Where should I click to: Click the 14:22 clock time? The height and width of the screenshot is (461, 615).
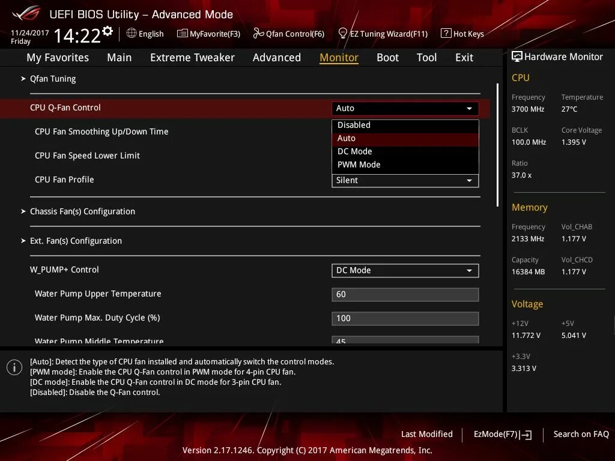point(77,35)
